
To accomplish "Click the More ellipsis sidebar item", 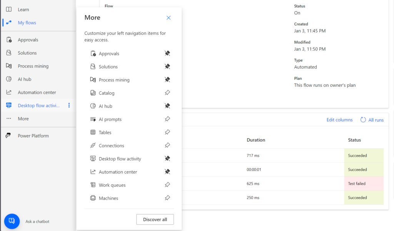I will [23, 119].
